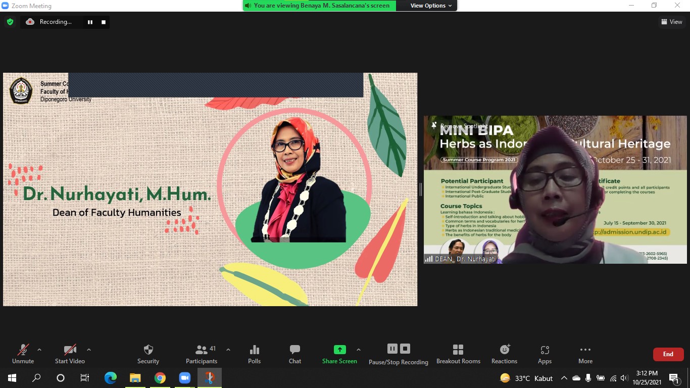Viewport: 690px width, 388px height.
Task: Click the red End button
Action: tap(668, 354)
